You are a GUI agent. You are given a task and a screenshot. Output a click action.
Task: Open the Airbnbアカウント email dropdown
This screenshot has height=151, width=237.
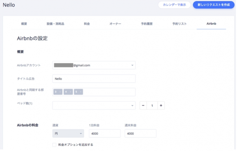[94, 65]
